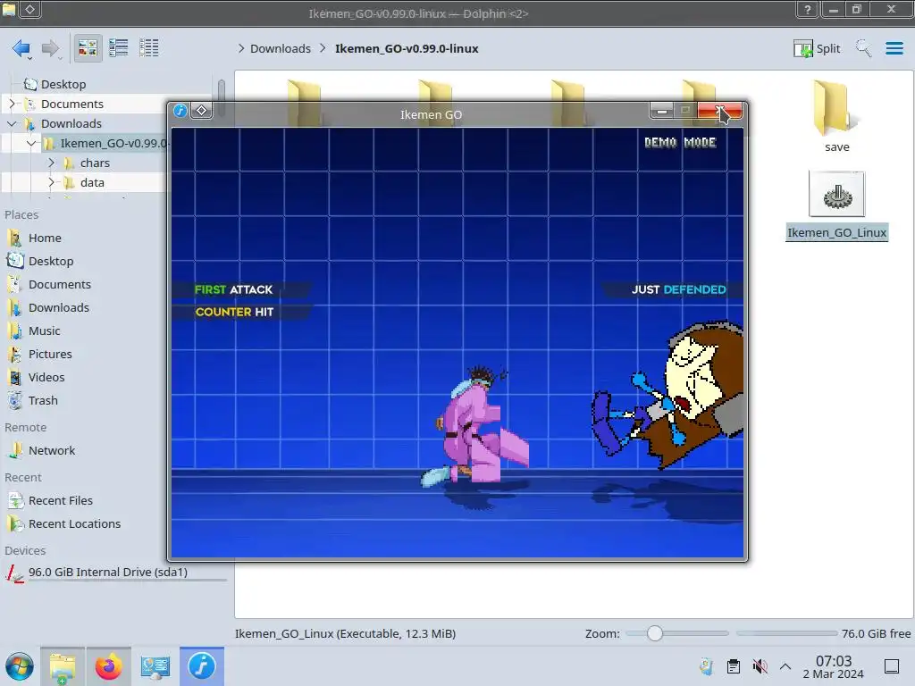Open the clipboard tray icon
The width and height of the screenshot is (915, 686).
(x=734, y=666)
